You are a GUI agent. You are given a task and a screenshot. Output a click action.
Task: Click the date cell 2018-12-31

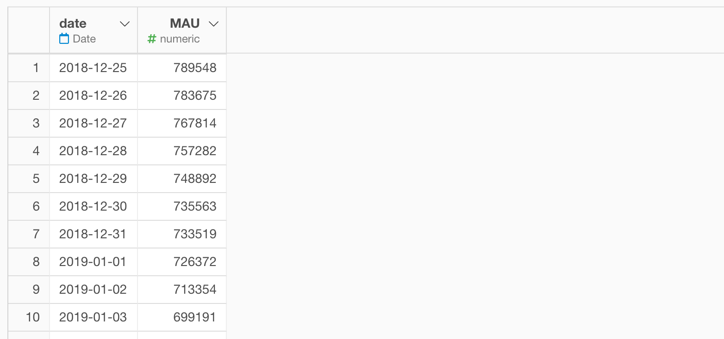tap(93, 234)
